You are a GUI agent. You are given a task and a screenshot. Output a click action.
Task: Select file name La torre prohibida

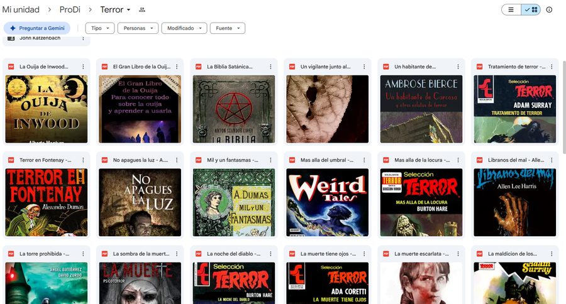coord(45,254)
